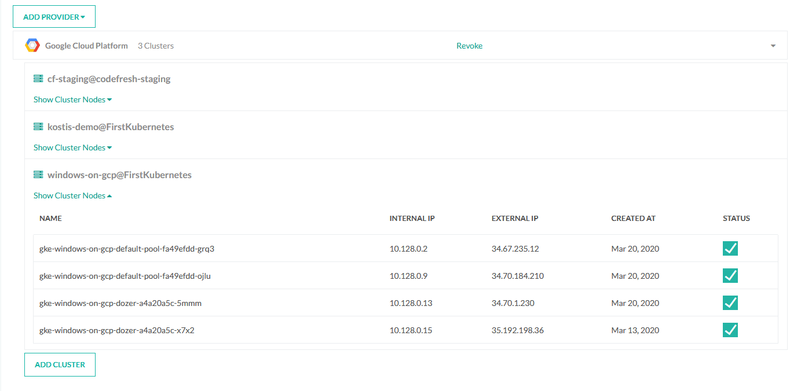Image resolution: width=790 pixels, height=391 pixels.
Task: Click the kostis-demo@FirstKubernetes cluster name
Action: pyautogui.click(x=111, y=127)
